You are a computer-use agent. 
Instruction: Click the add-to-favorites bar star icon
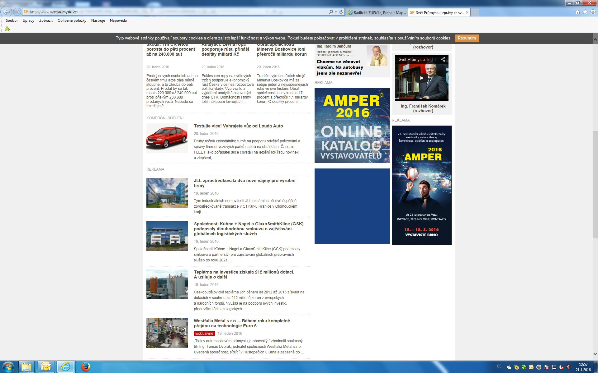7,29
